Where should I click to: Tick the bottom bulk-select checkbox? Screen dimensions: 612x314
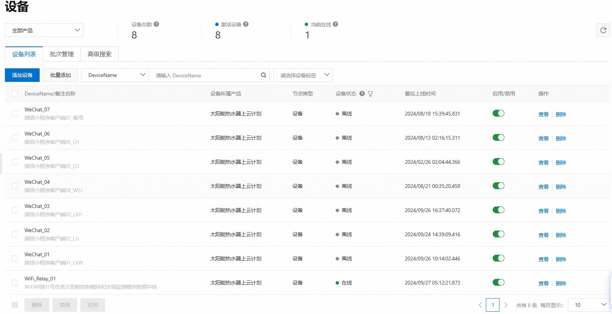15,305
